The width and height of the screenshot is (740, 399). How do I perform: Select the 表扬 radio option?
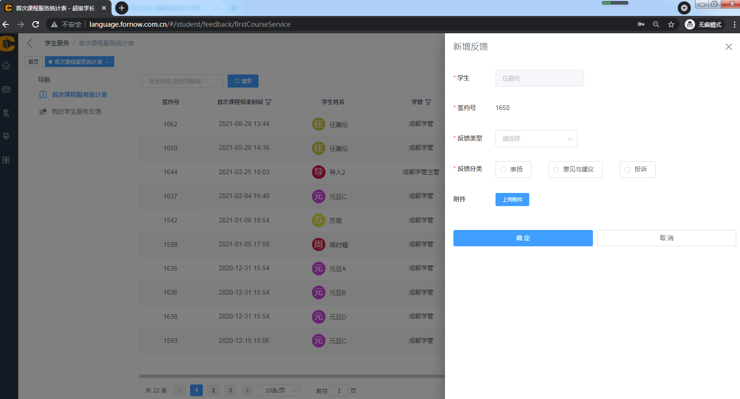(503, 170)
